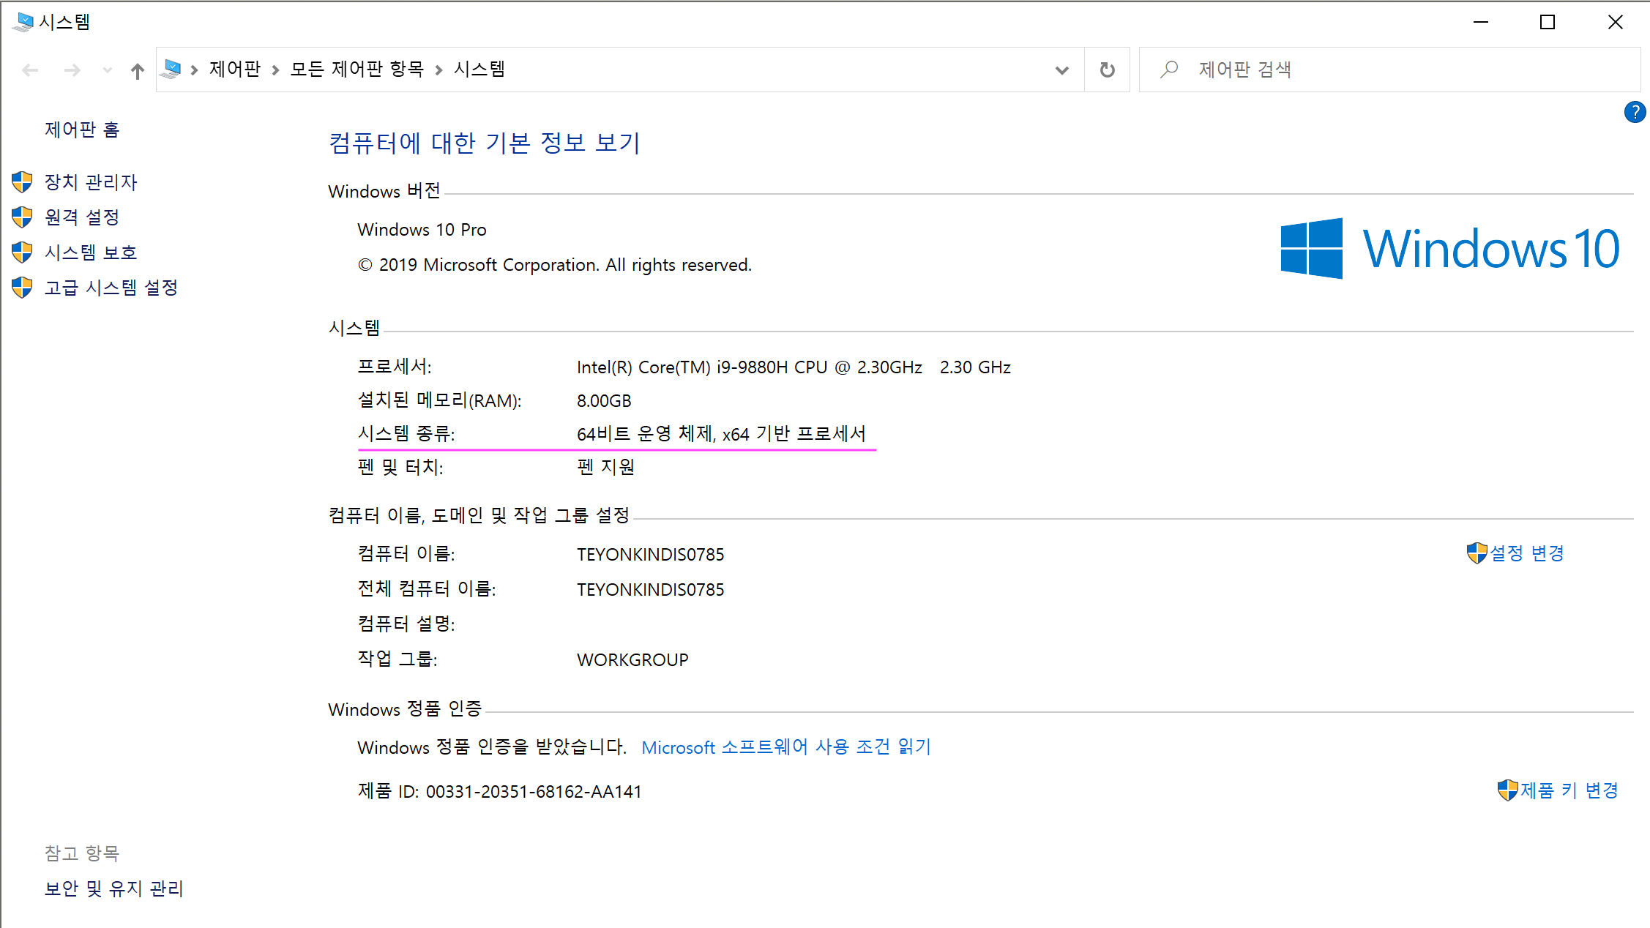Open help with the question mark icon
This screenshot has width=1650, height=928.
coord(1635,112)
